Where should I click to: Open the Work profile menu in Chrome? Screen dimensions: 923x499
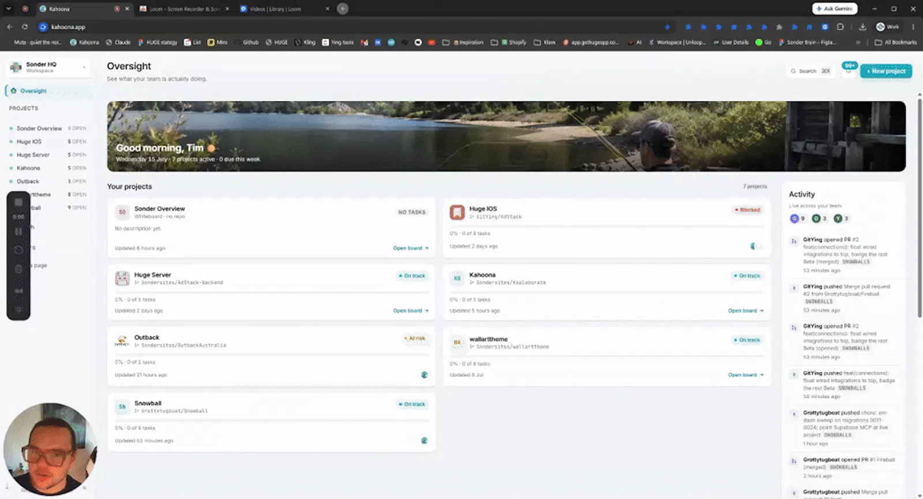click(x=887, y=27)
